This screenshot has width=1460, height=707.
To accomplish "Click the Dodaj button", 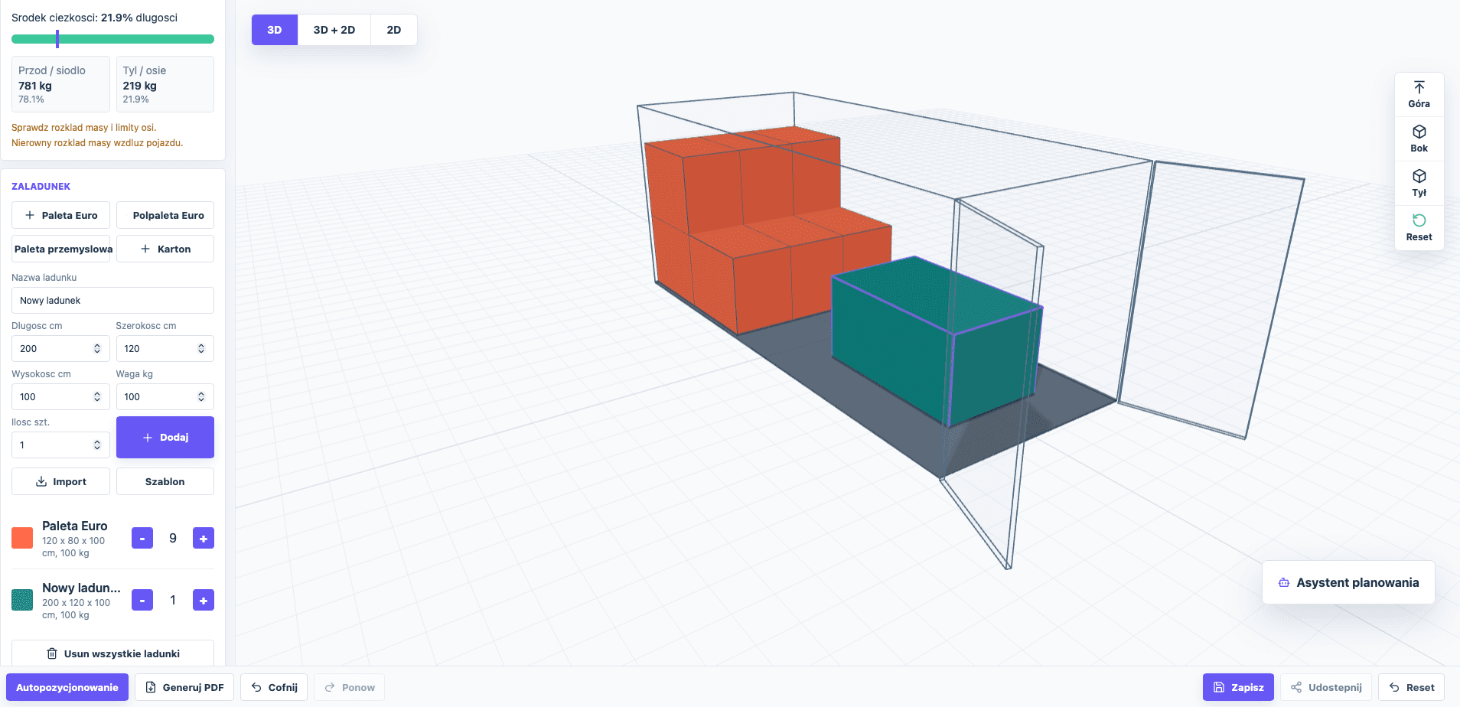I will click(x=165, y=438).
